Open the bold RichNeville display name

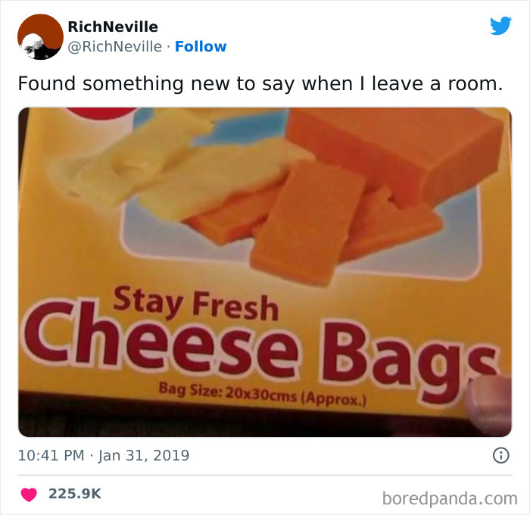[113, 27]
